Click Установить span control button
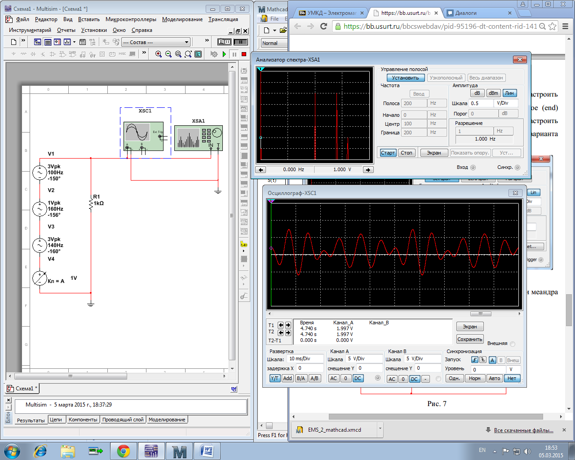575x460 pixels. pyautogui.click(x=405, y=78)
